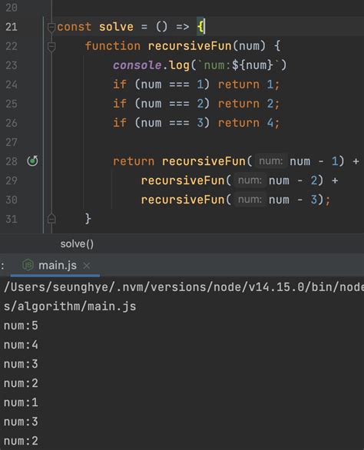Click the num: parameter hint on line 29
364x450 pixels.
click(x=250, y=180)
